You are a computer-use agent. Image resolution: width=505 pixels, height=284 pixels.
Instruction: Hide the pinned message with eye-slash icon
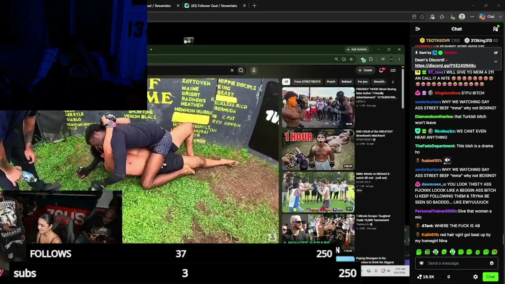[496, 52]
